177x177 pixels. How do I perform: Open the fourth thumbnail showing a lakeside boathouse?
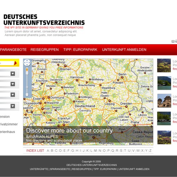[164, 118]
